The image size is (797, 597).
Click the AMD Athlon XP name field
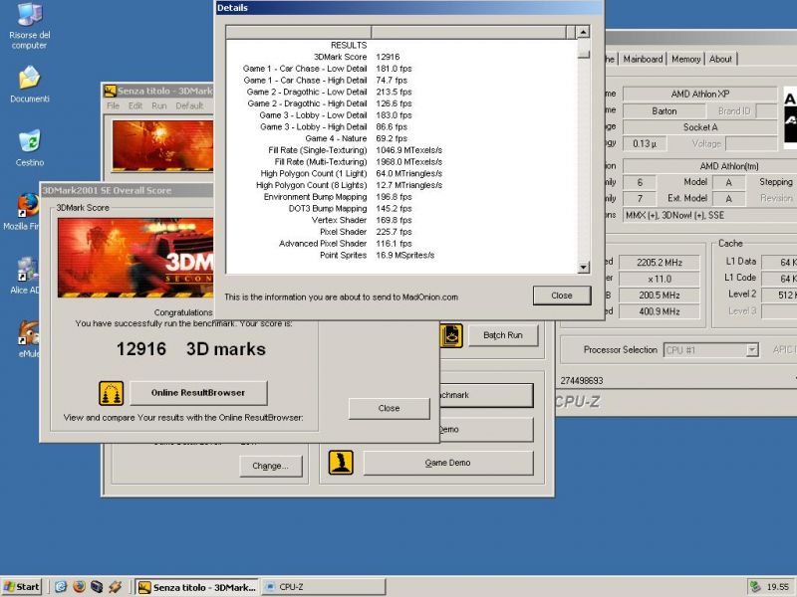[700, 94]
